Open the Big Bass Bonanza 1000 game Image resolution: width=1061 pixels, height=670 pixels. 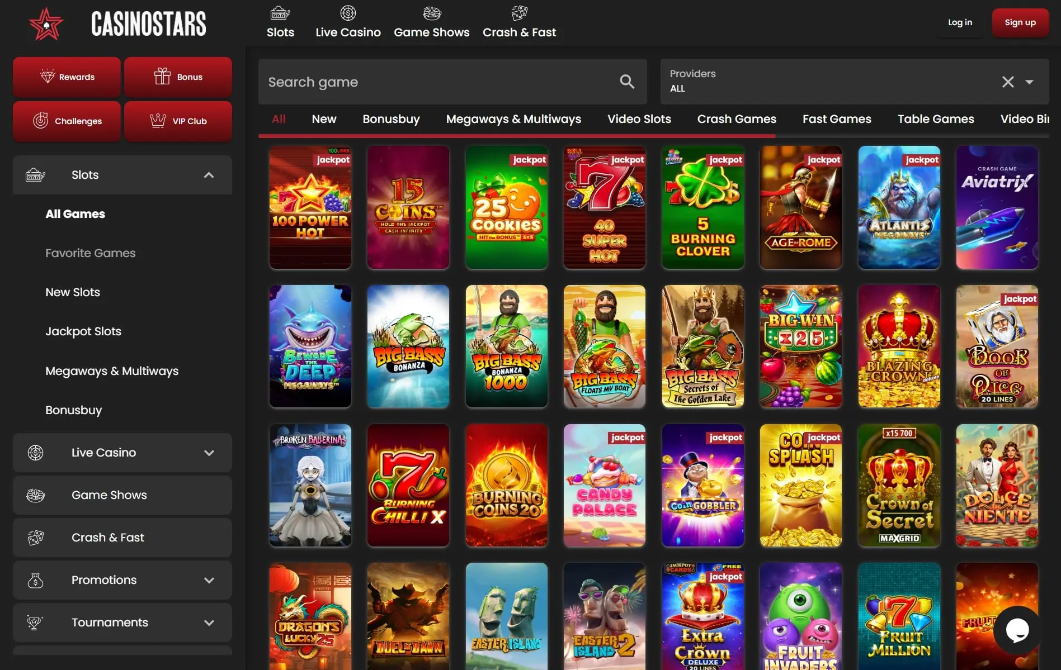(507, 346)
